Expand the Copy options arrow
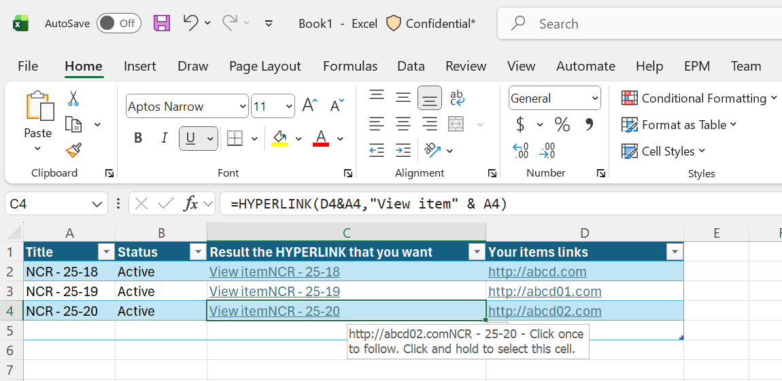The width and height of the screenshot is (782, 381). pos(97,124)
